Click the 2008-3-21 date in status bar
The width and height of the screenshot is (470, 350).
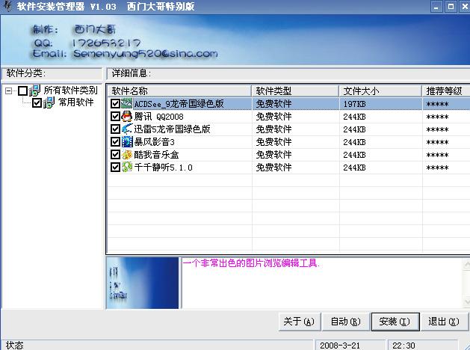340,346
